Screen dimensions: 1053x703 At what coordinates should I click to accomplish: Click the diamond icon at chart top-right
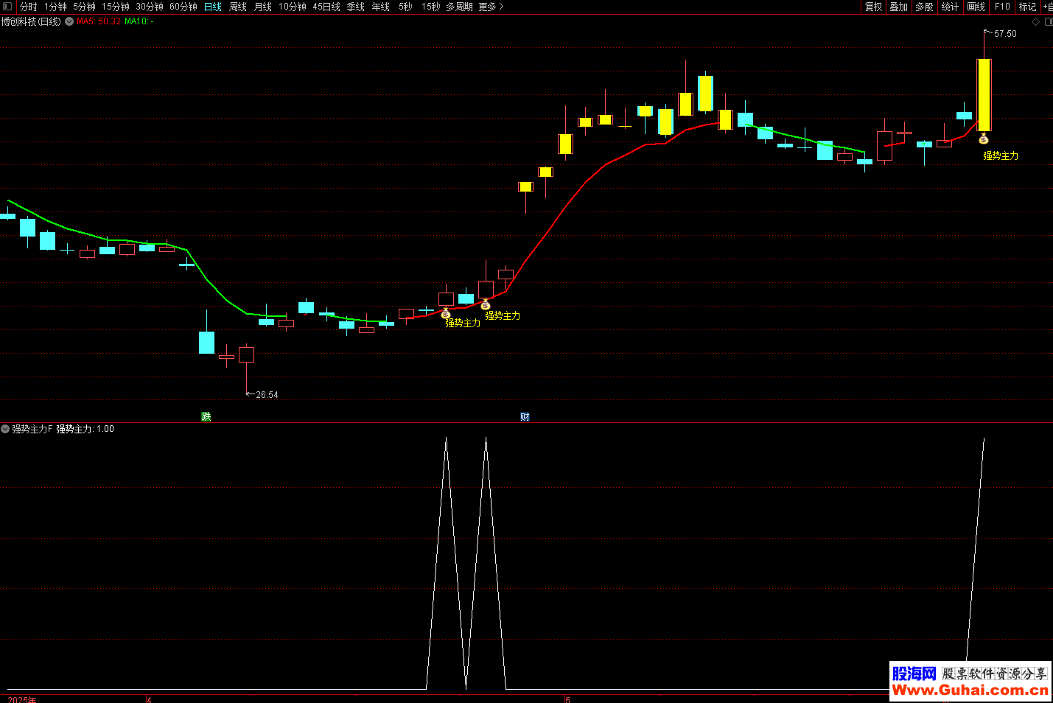1035,22
